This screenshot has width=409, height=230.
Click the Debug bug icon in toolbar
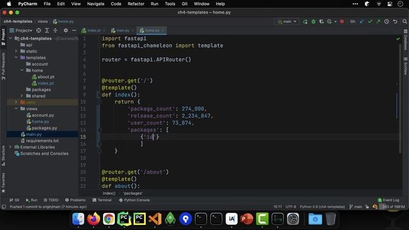[313, 22]
